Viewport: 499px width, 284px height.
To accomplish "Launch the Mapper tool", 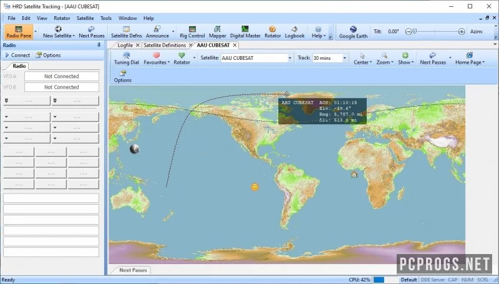I will (217, 32).
